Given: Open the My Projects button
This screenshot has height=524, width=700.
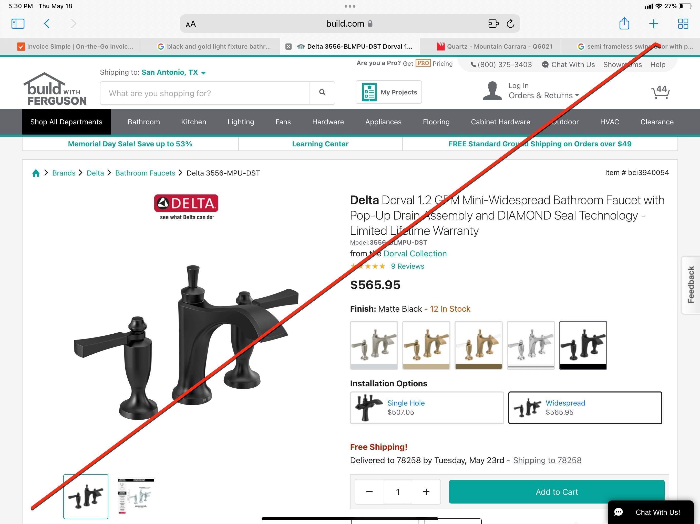Looking at the screenshot, I should 389,92.
